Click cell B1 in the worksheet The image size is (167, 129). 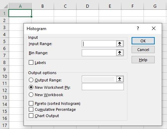[42, 13]
